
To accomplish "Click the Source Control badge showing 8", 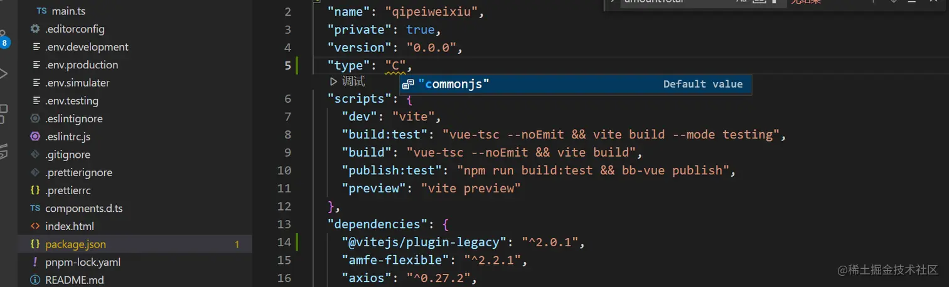I will coord(5,43).
